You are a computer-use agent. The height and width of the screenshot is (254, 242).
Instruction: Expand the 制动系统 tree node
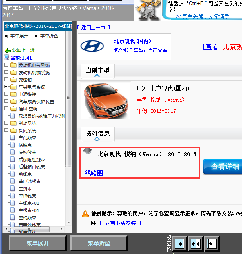6,123
